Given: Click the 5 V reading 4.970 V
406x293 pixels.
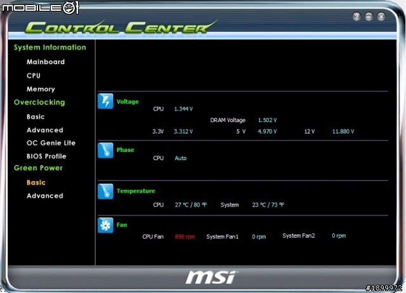Looking at the screenshot, I should click(x=267, y=132).
